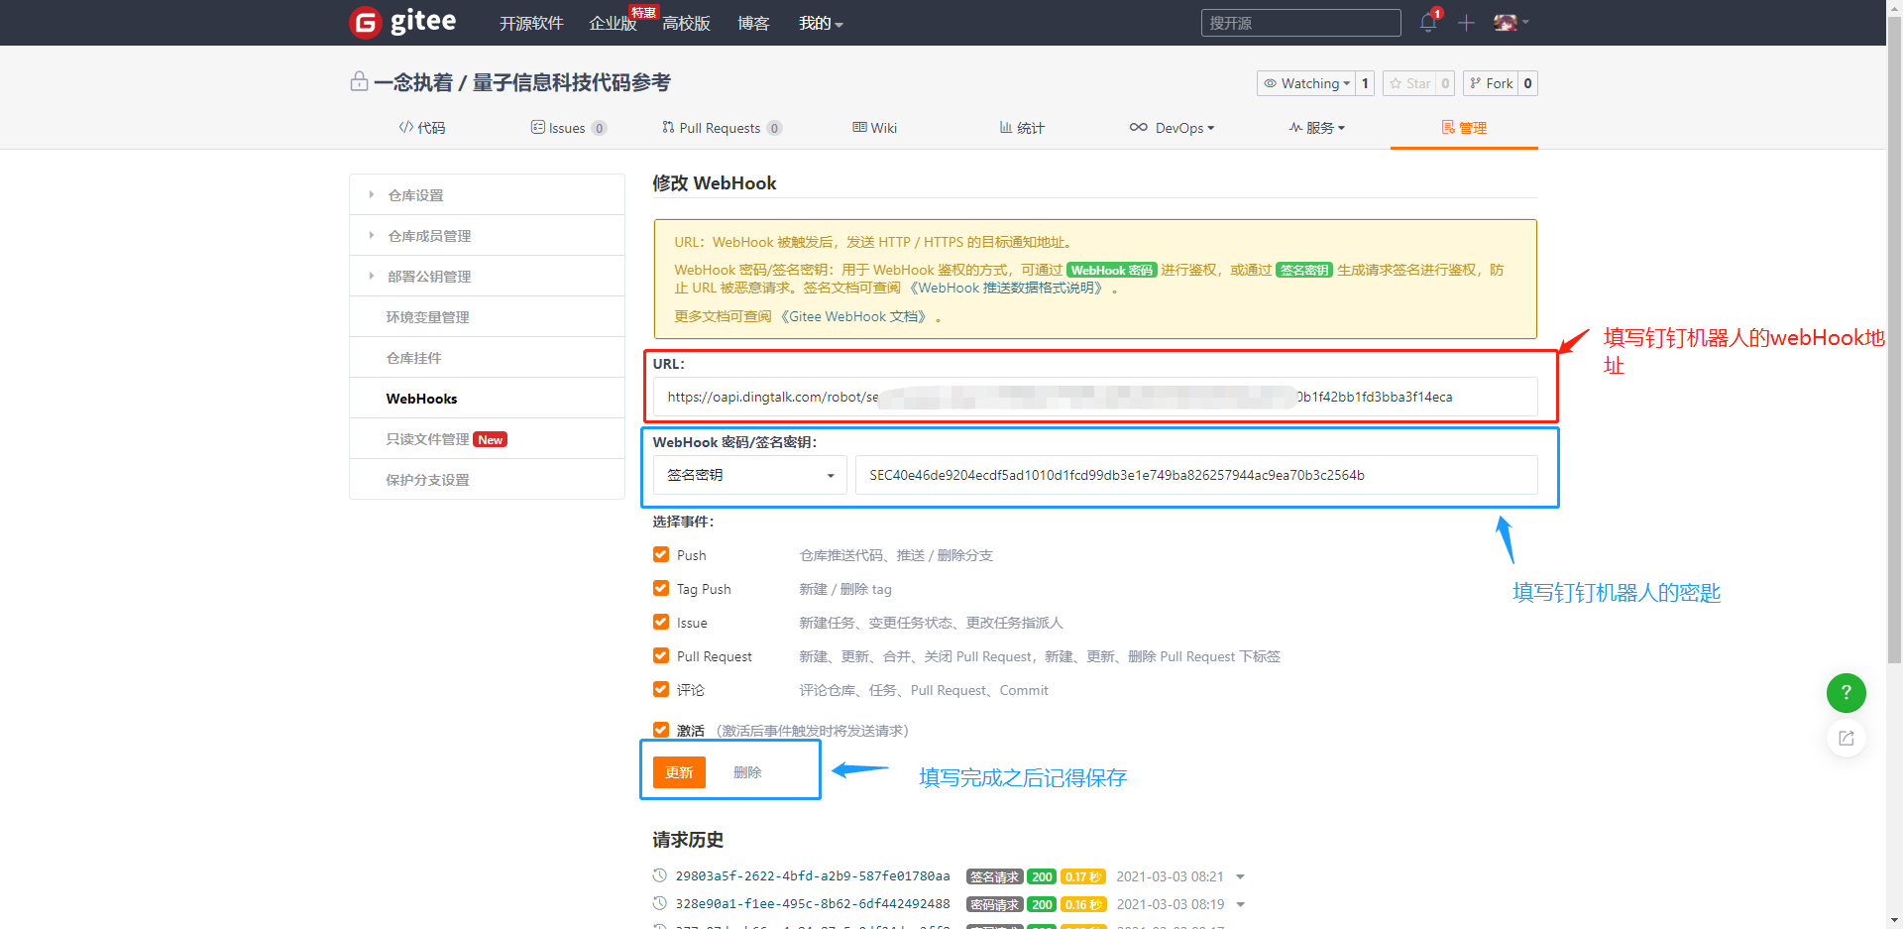Image resolution: width=1903 pixels, height=929 pixels.
Task: Click the signing secret key input field
Action: click(1196, 475)
